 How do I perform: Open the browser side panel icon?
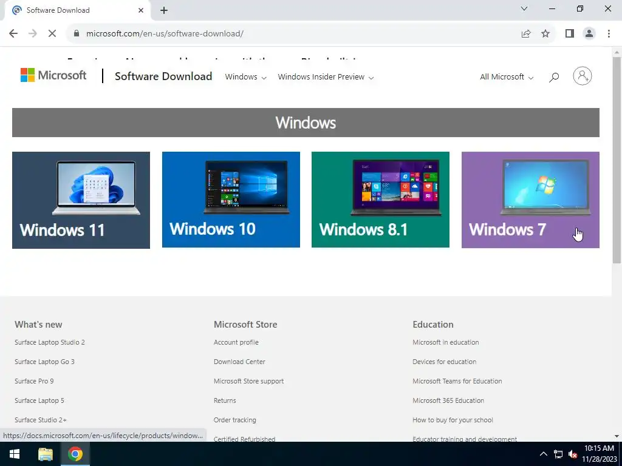click(x=570, y=34)
